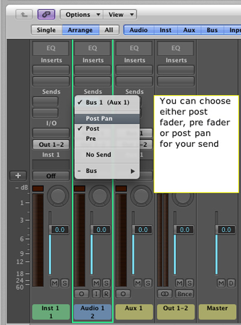Viewport: 241px width, 325px height.
Task: Switch mixer to Arrange view
Action: [80, 30]
